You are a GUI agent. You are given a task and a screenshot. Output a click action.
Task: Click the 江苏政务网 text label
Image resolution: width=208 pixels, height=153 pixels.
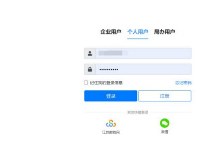click(x=111, y=132)
